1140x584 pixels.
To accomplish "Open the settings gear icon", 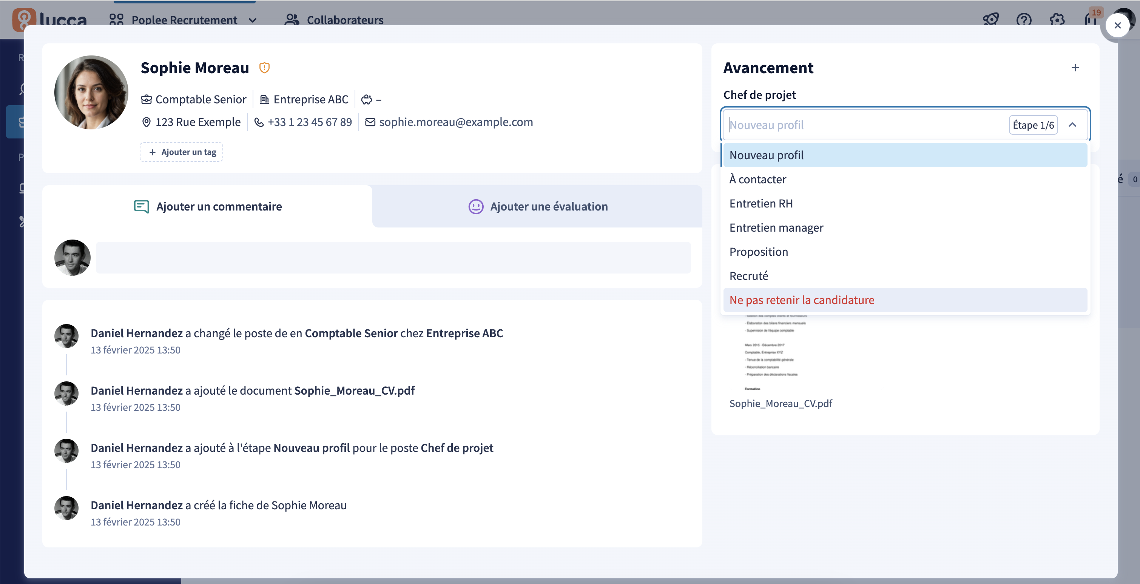I will click(x=1057, y=20).
